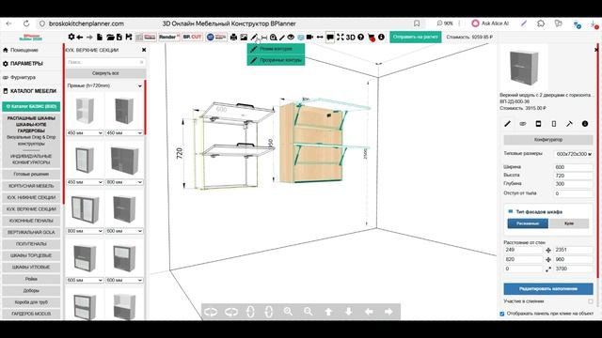Click the green send for calculation button
The height and width of the screenshot is (338, 602).
416,38
